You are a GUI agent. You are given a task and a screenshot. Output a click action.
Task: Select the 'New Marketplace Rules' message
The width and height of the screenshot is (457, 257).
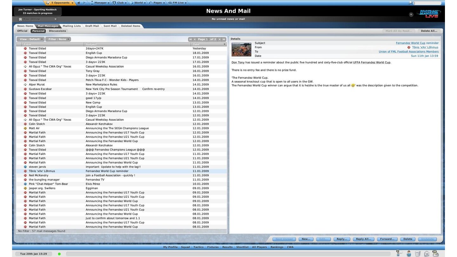point(122,84)
